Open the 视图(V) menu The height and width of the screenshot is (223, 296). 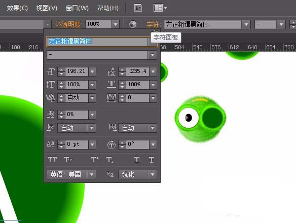[x=47, y=8]
